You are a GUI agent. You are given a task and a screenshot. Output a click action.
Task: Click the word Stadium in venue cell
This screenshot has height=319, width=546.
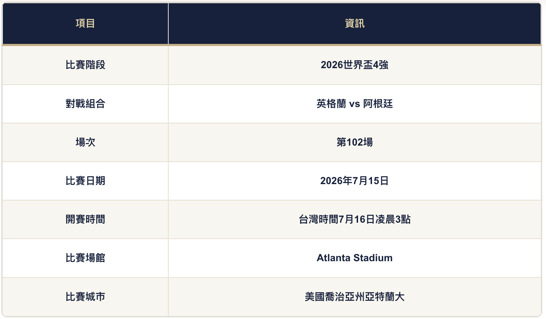point(373,258)
